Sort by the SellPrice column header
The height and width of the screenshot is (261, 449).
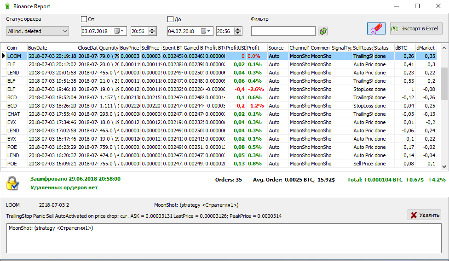click(x=150, y=48)
